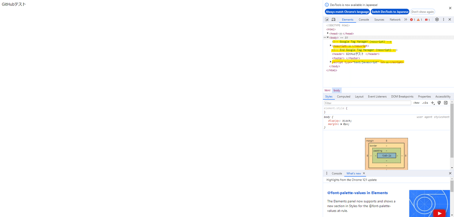Click the display: block declaration
The height and width of the screenshot is (217, 454).
(340, 120)
